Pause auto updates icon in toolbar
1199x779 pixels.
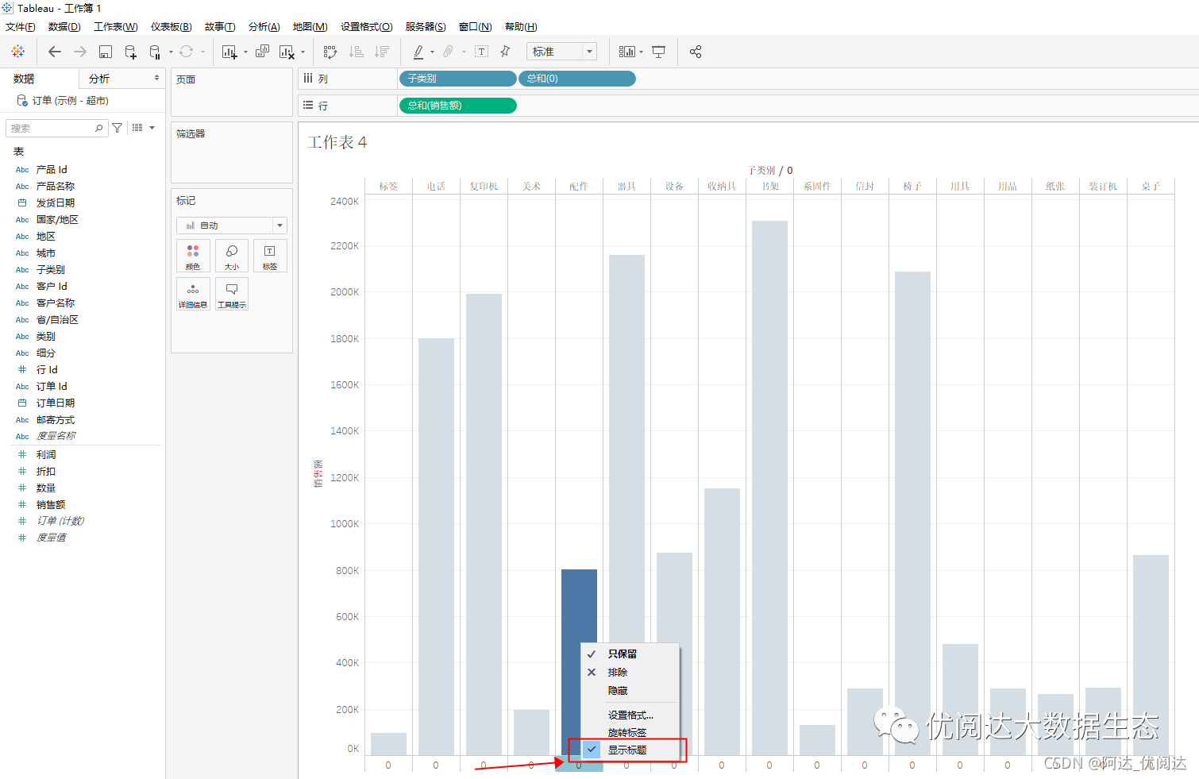click(155, 52)
